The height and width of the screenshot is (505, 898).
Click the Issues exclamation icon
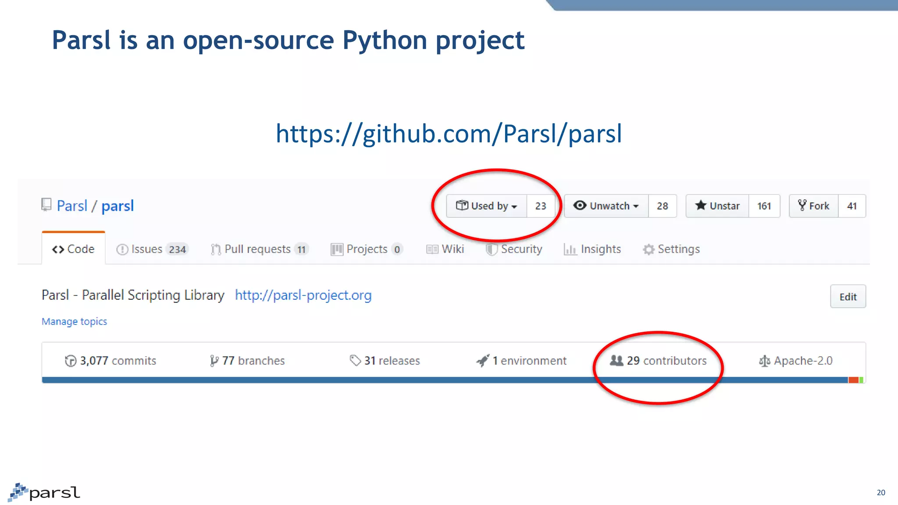click(x=122, y=249)
